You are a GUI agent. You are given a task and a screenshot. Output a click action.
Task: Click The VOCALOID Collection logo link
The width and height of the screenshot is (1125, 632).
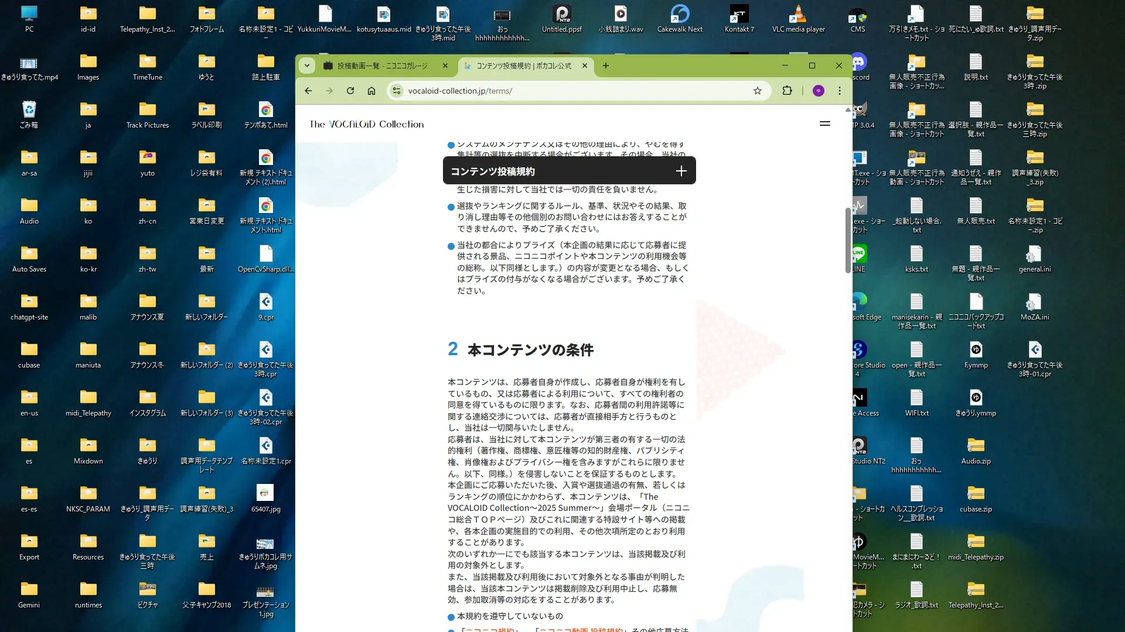(x=366, y=124)
